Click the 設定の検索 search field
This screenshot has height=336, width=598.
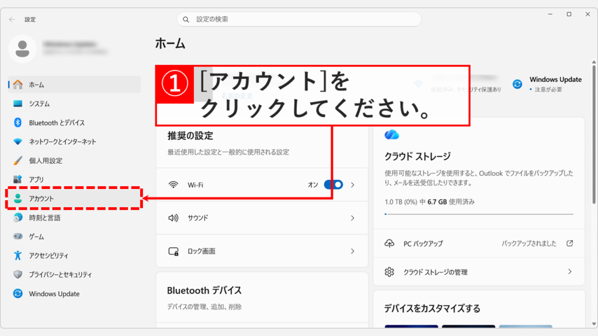[x=298, y=19]
